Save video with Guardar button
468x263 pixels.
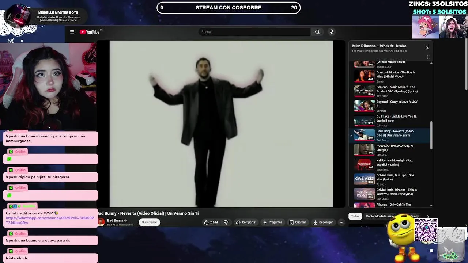(x=298, y=222)
